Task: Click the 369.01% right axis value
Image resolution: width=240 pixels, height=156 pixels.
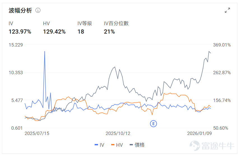Action: pyautogui.click(x=222, y=45)
